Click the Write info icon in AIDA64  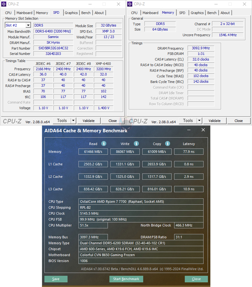[136, 143]
